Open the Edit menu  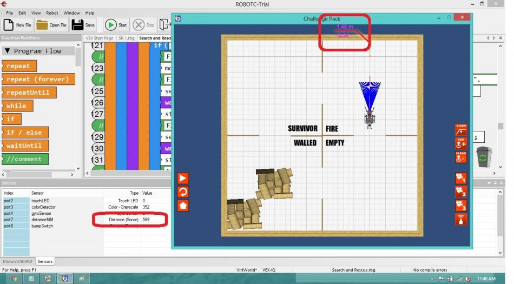coord(22,13)
